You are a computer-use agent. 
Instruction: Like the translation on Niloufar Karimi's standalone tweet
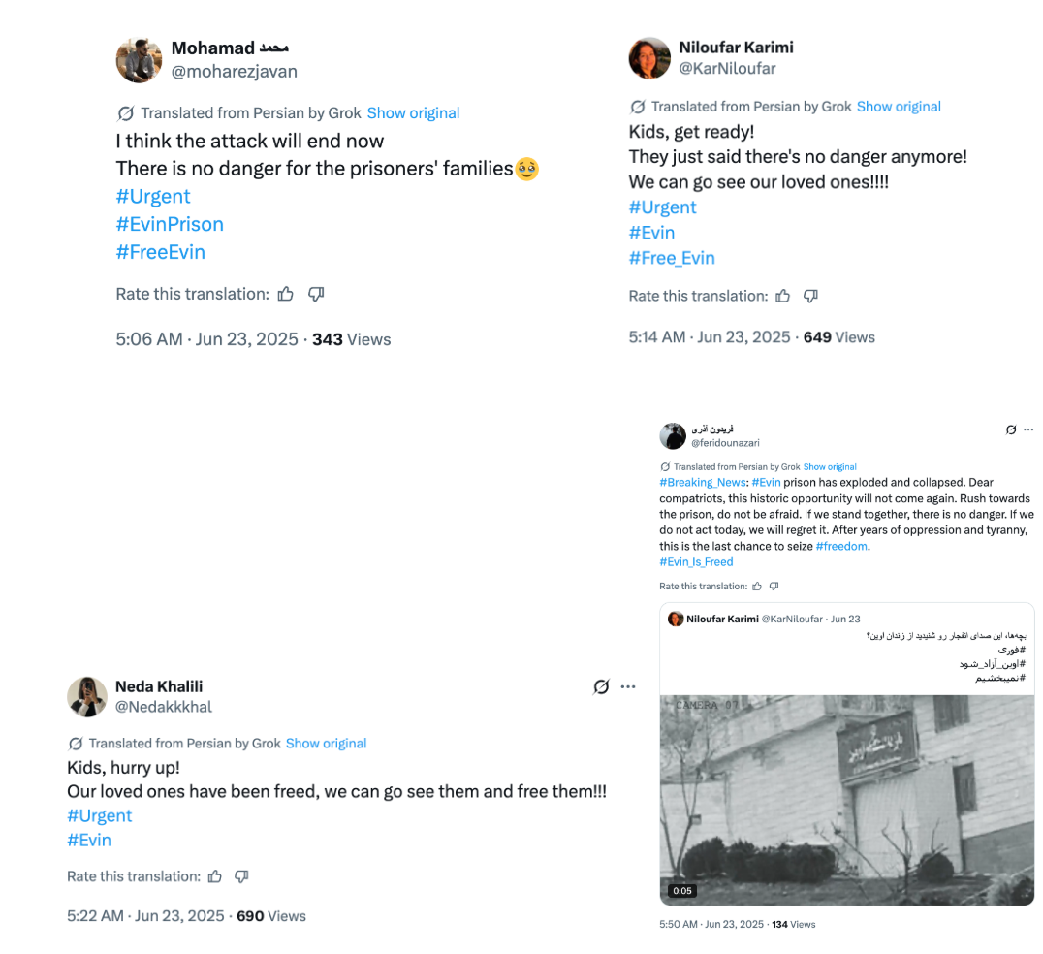[x=782, y=296]
